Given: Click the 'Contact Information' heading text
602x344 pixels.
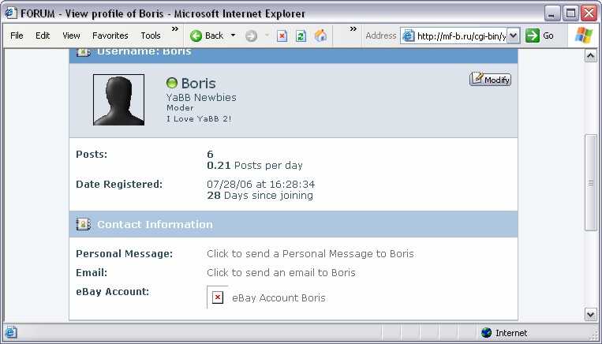Looking at the screenshot, I should [x=155, y=224].
